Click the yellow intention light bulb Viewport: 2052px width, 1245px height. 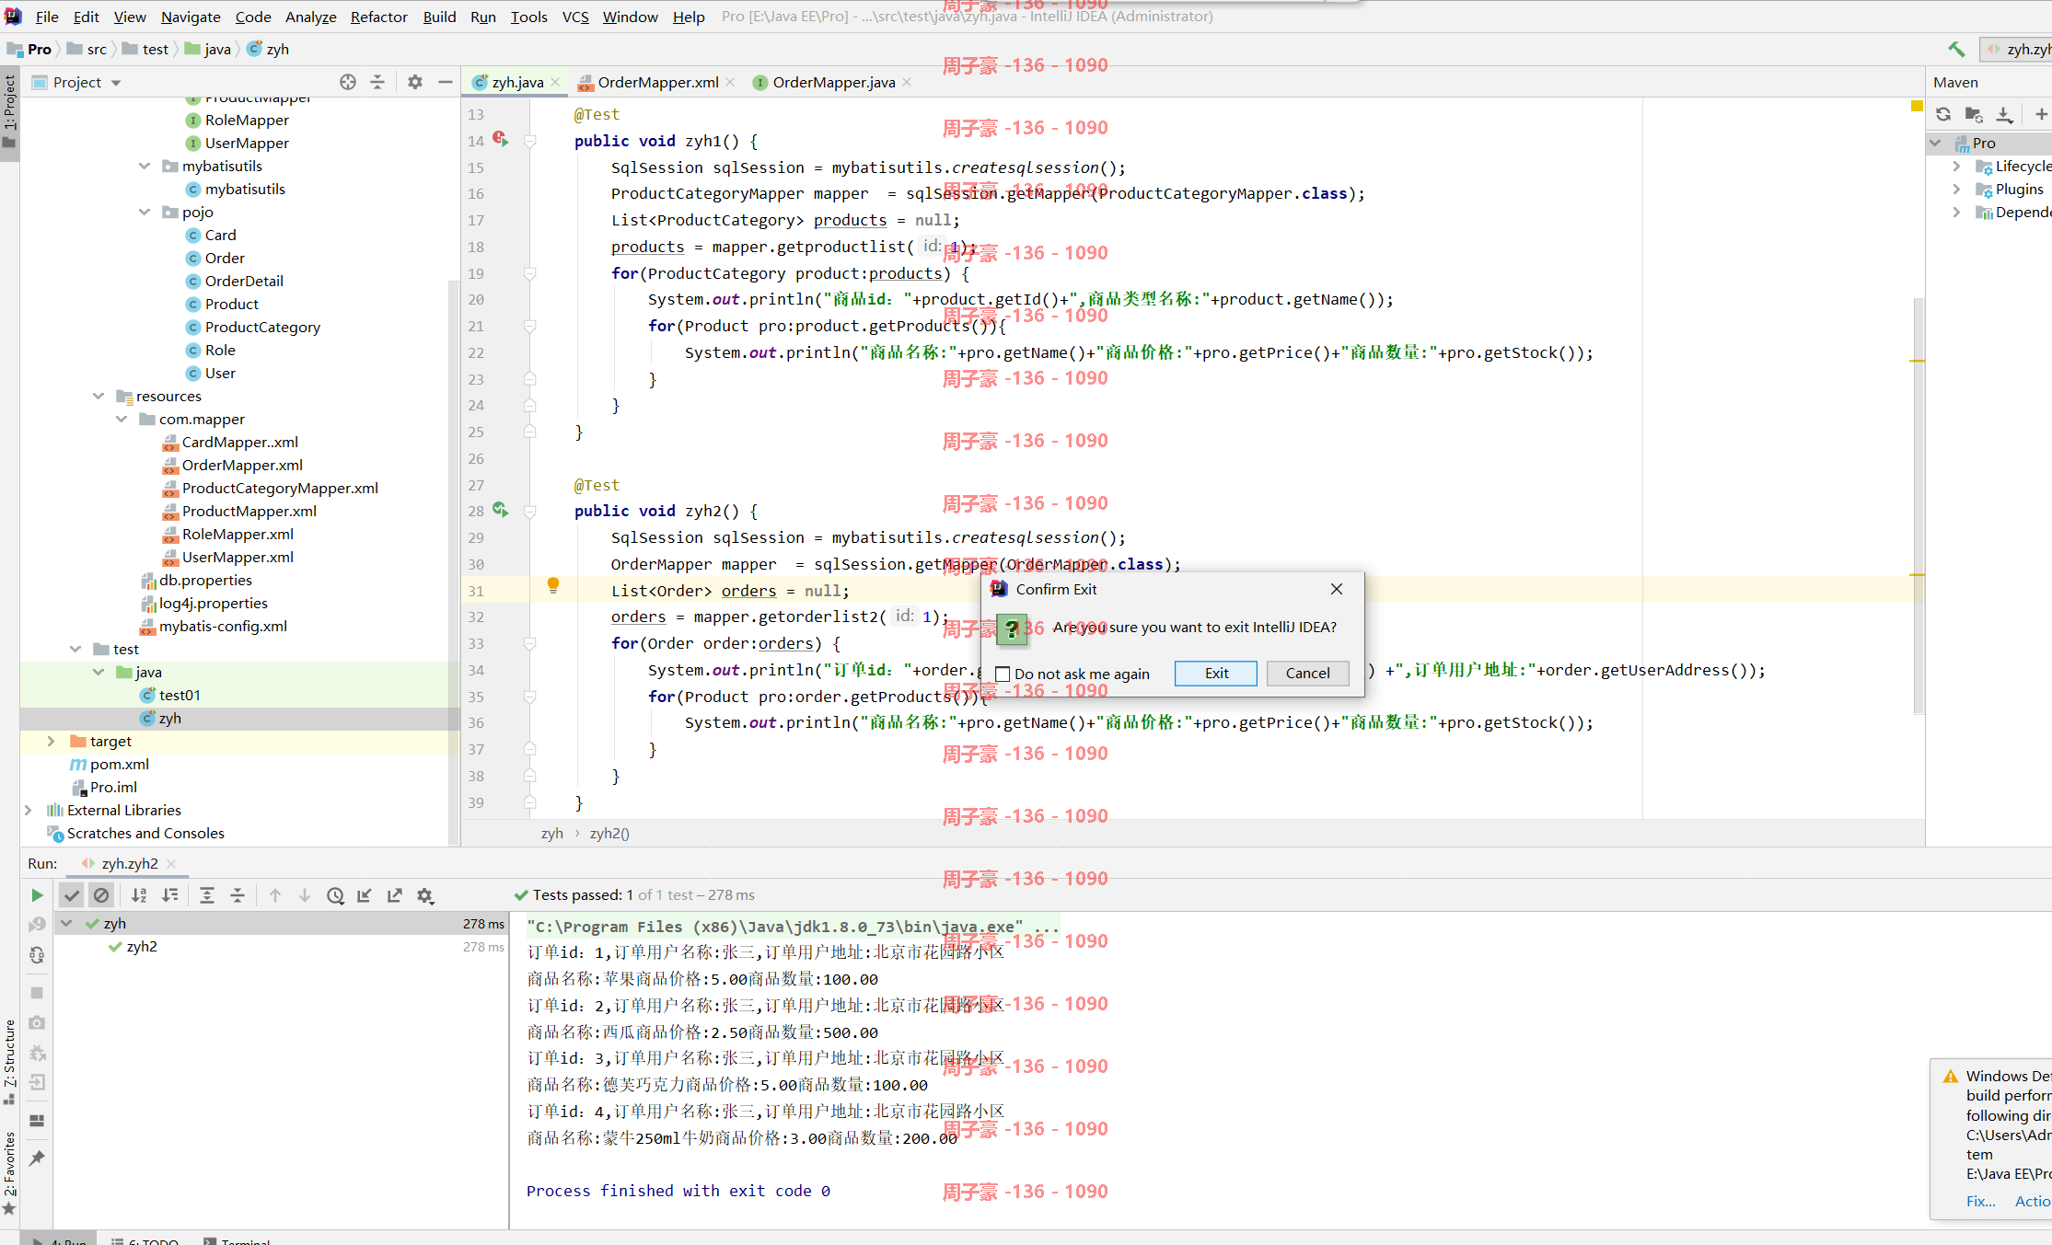point(553,585)
